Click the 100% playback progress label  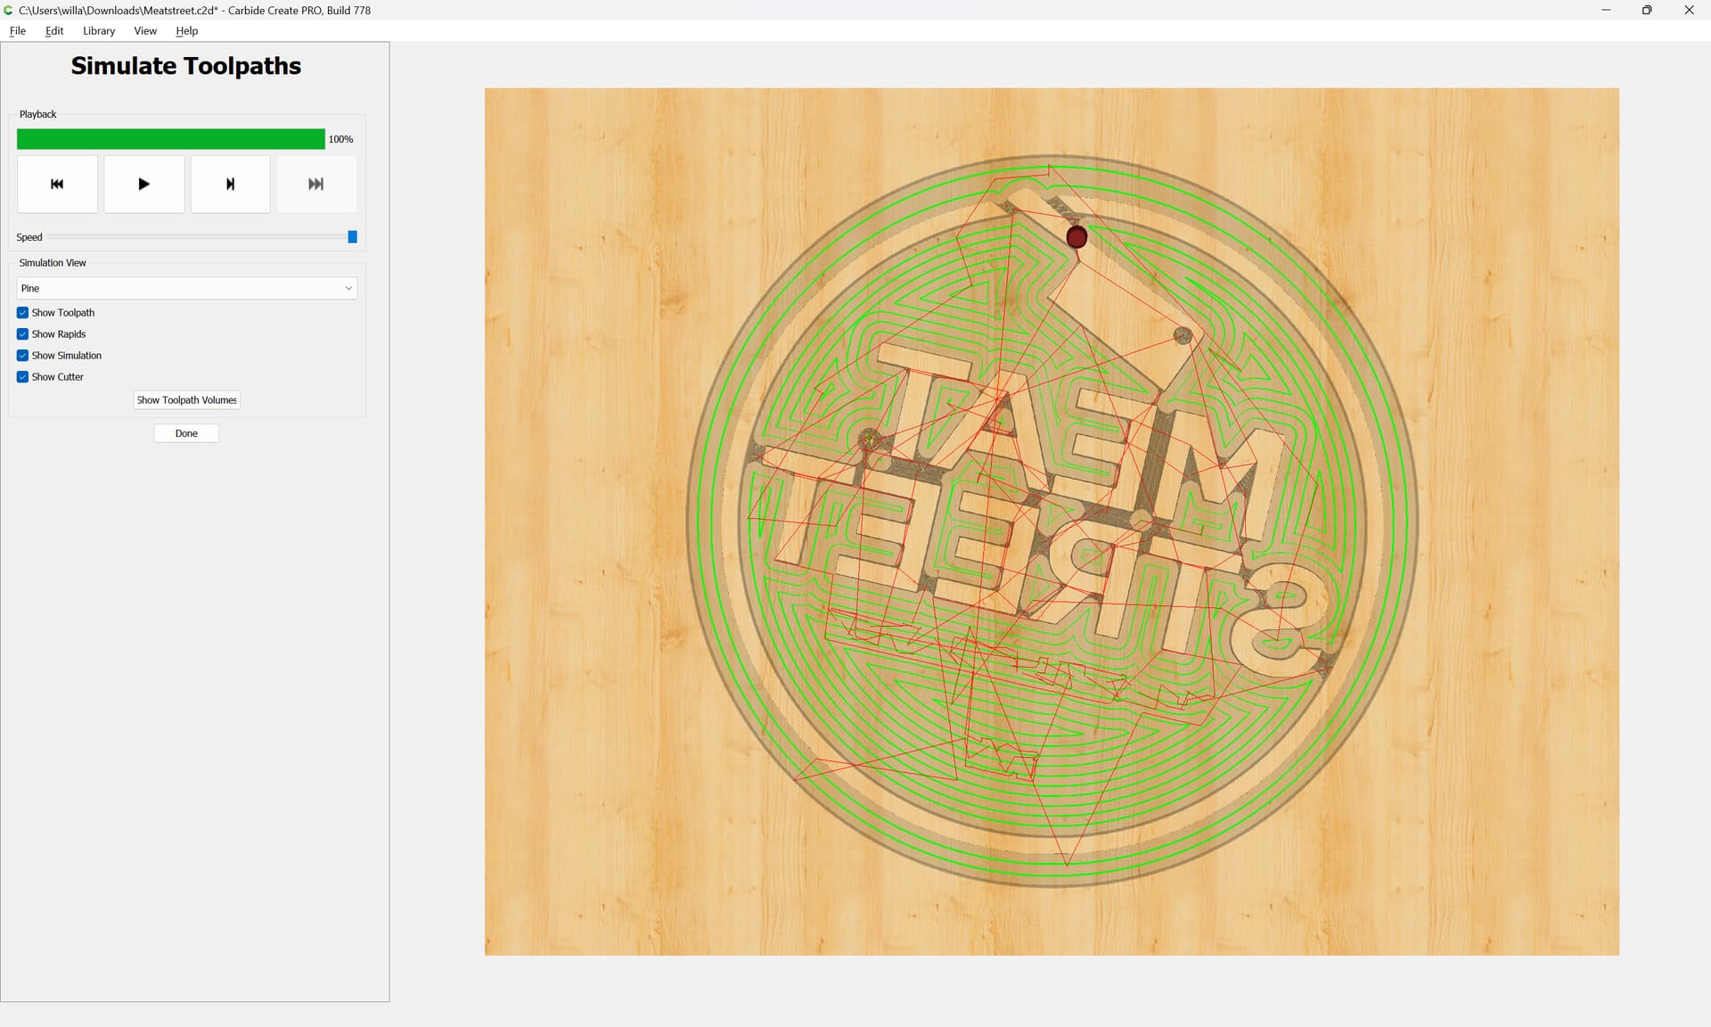pos(340,139)
